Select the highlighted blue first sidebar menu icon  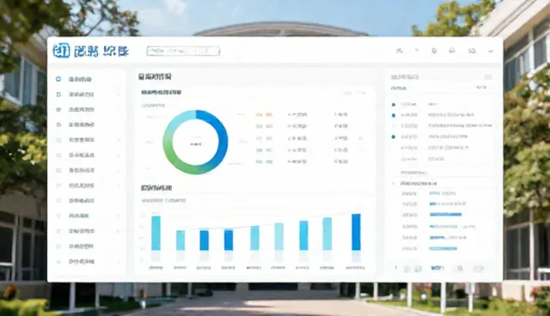(58, 79)
